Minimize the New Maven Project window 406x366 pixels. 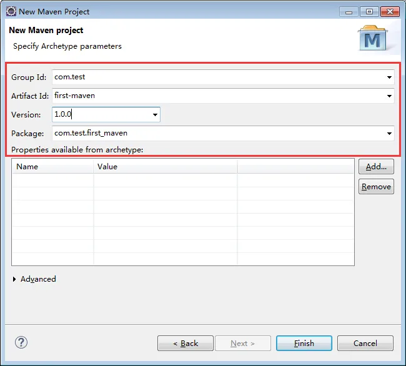pos(349,12)
